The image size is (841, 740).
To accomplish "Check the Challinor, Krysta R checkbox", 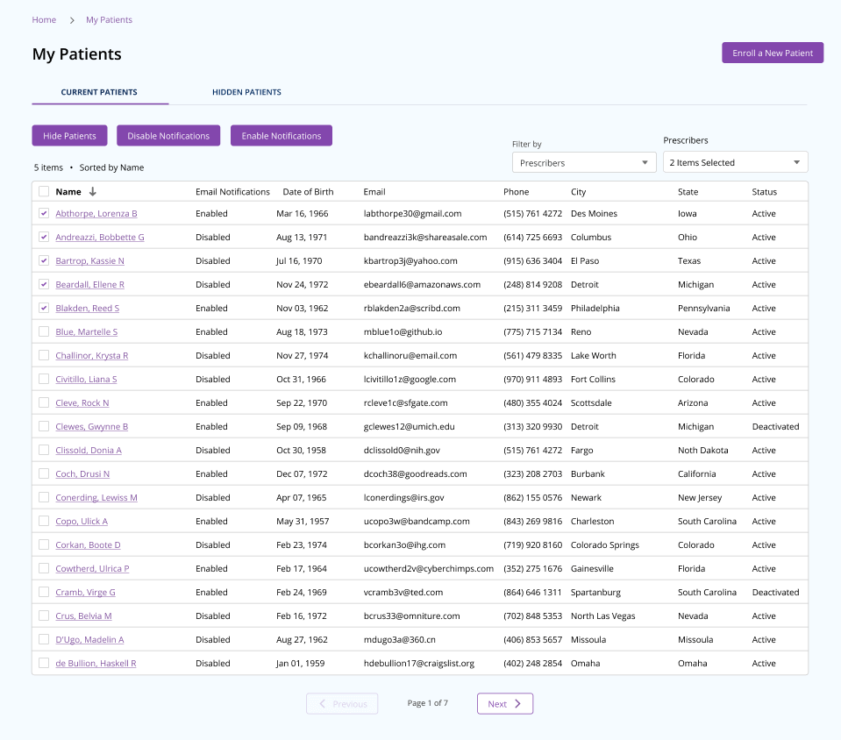I will coord(44,355).
